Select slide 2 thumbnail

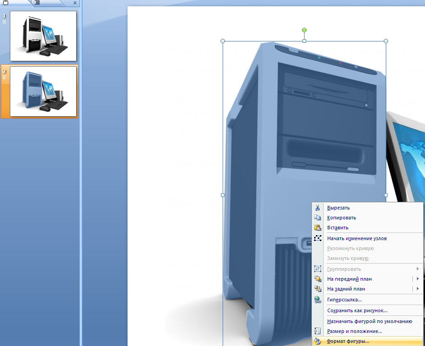point(43,91)
